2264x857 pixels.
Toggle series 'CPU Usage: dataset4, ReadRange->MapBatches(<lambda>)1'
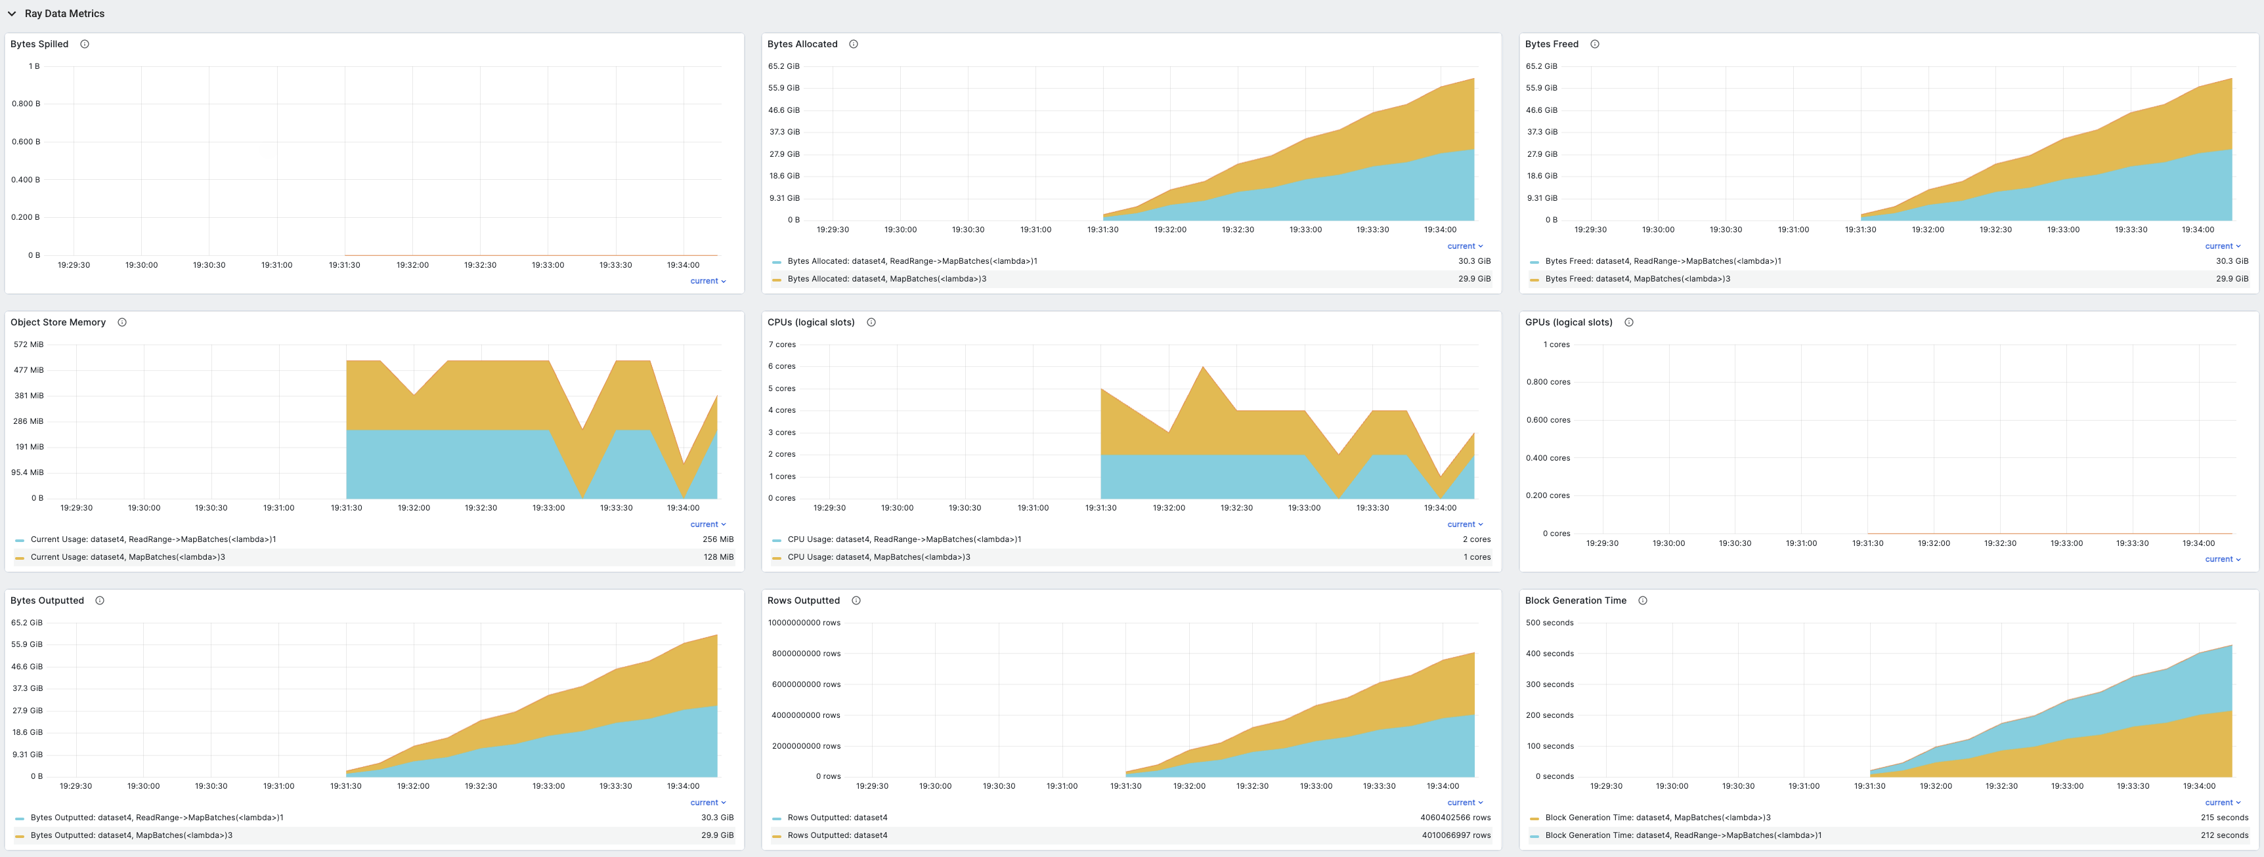click(904, 539)
